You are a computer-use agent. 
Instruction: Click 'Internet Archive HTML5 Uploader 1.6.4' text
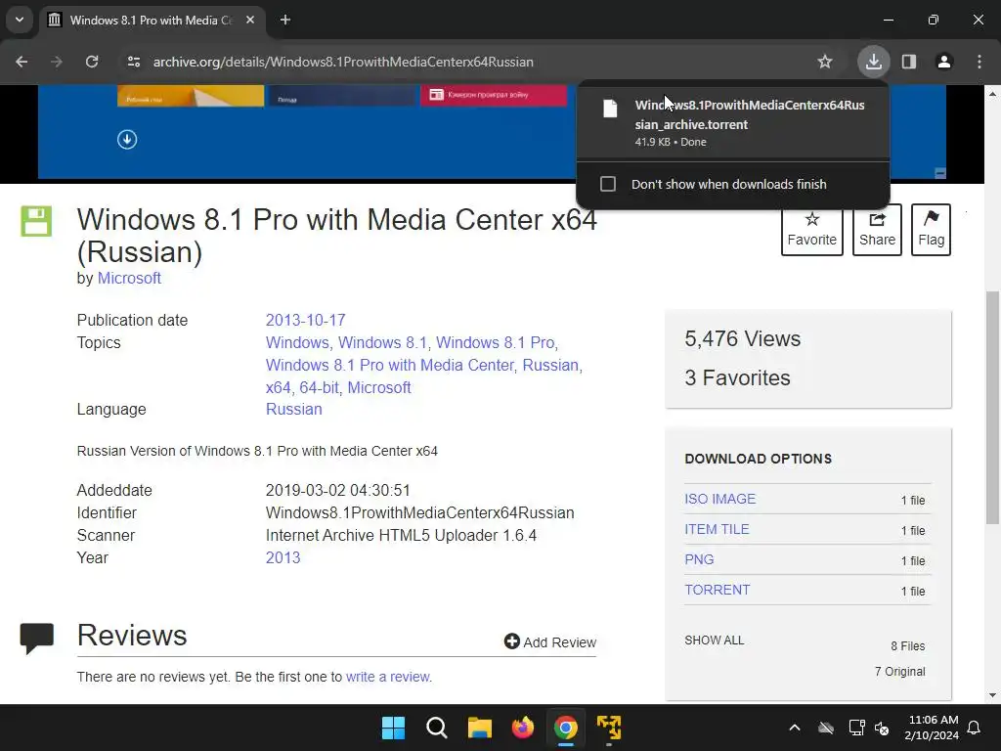tap(401, 535)
